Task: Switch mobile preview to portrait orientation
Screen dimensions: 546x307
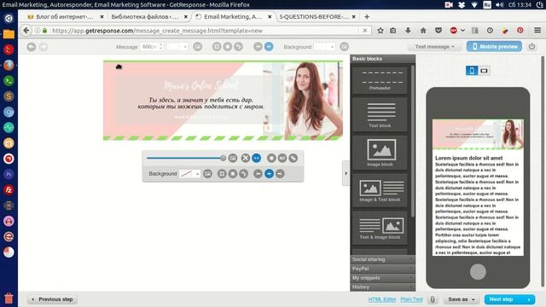Action: 472,71
